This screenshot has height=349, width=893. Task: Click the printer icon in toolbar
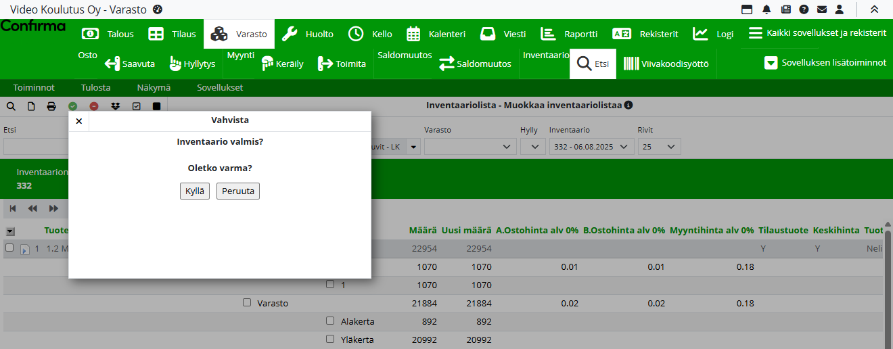click(x=51, y=106)
